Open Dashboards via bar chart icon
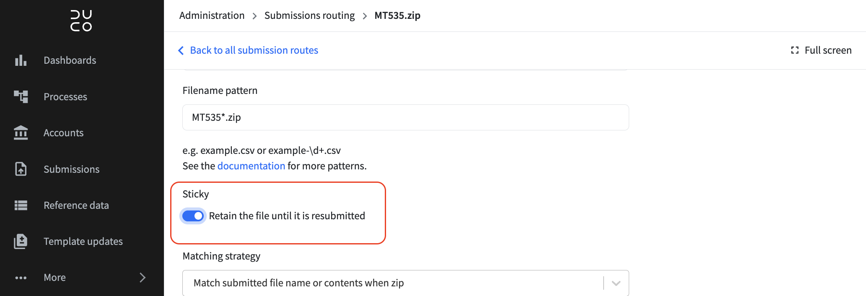Screen dimensions: 866x296 coord(21,60)
